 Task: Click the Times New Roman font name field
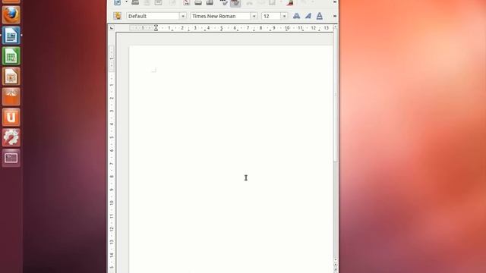(220, 16)
